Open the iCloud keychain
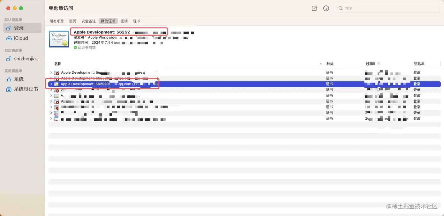The height and width of the screenshot is (216, 444). coord(22,38)
